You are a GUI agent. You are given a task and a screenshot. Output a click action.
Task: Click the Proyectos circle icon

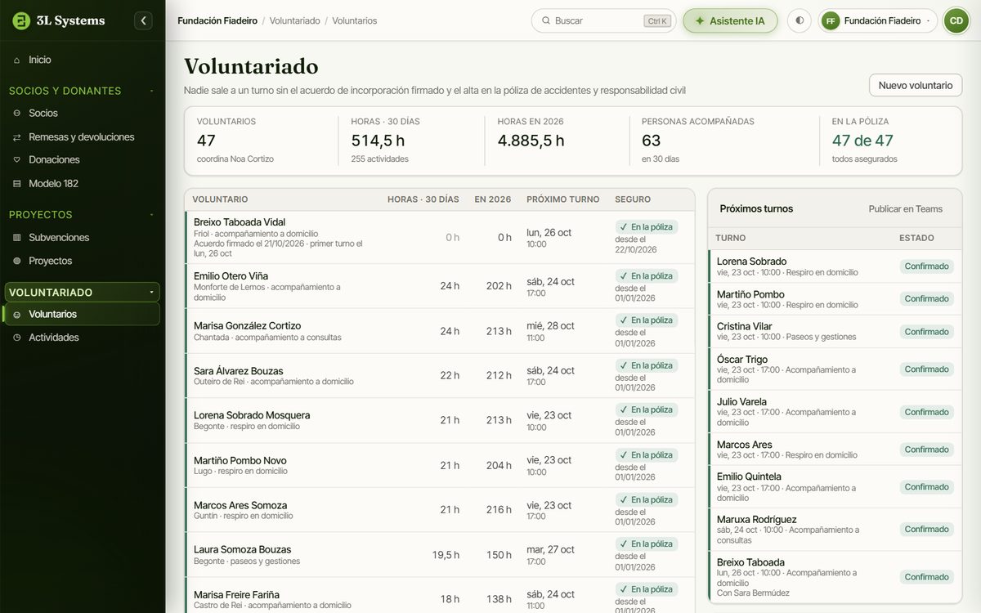point(17,261)
